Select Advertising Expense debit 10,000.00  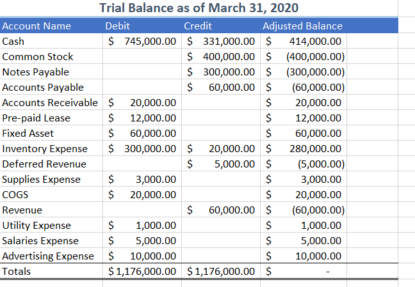pos(142,256)
